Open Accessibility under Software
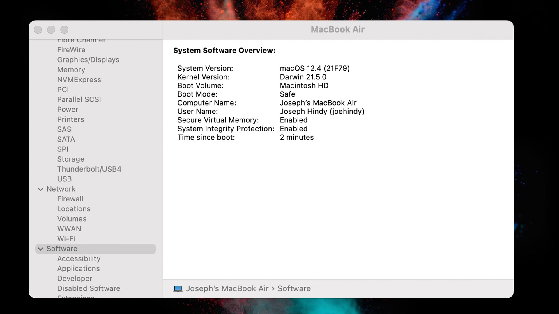The height and width of the screenshot is (314, 559). click(79, 259)
